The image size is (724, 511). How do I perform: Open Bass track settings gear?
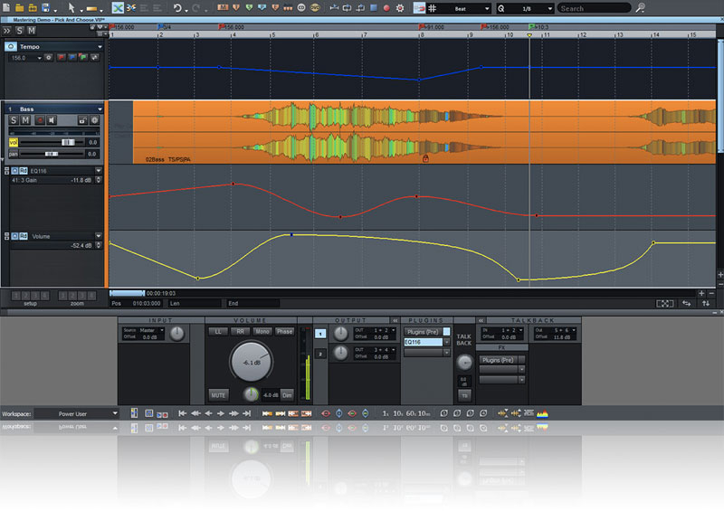93,120
